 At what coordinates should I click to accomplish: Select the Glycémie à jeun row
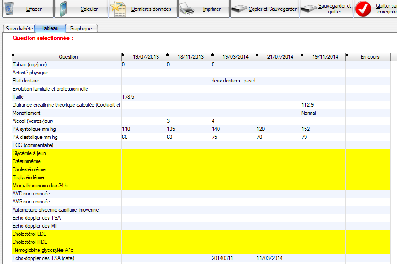30,154
